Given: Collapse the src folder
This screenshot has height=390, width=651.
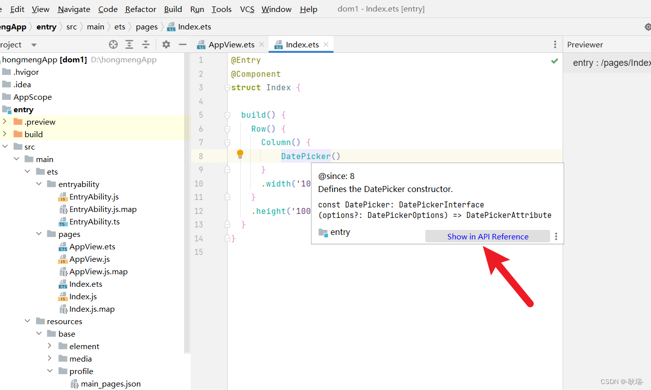Looking at the screenshot, I should click(4, 147).
